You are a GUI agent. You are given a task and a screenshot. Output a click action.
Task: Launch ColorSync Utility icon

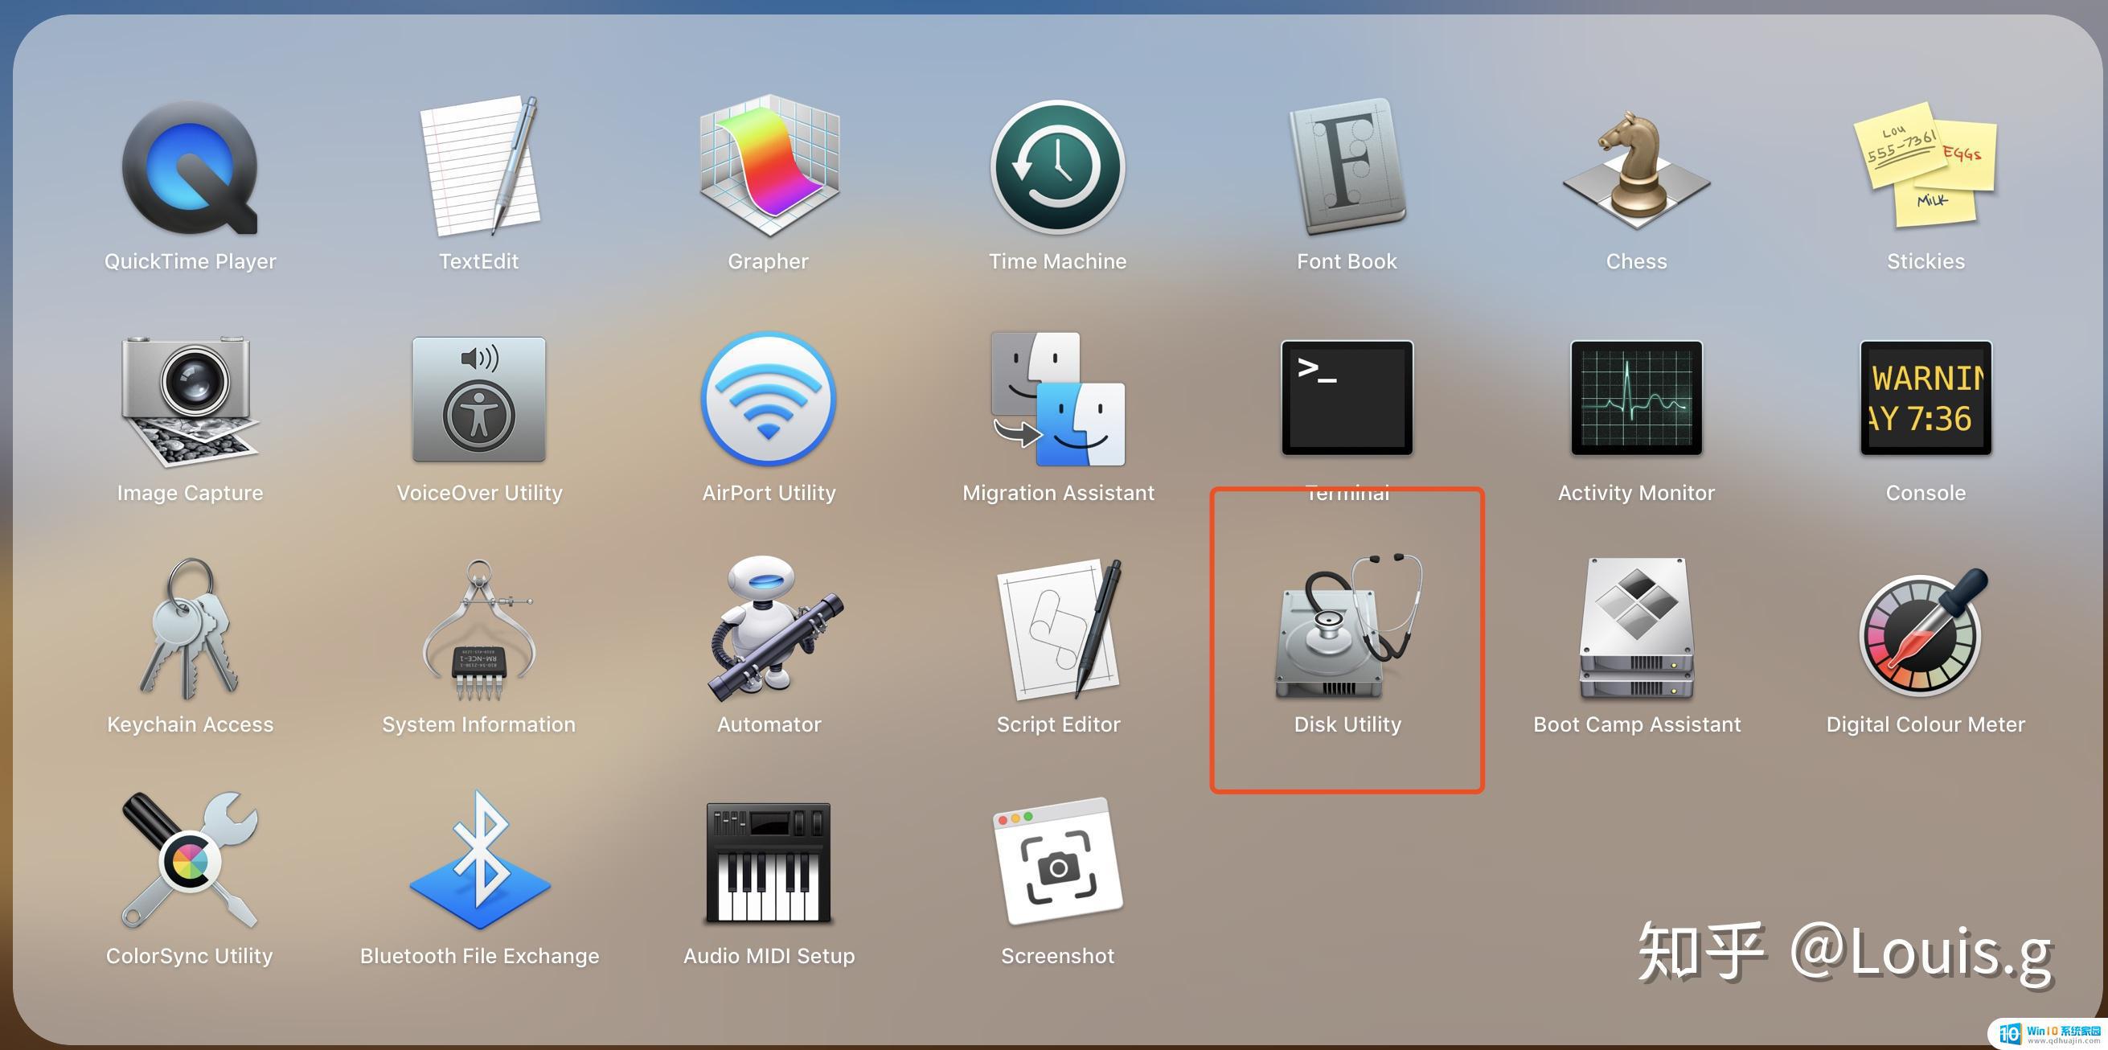pyautogui.click(x=190, y=860)
